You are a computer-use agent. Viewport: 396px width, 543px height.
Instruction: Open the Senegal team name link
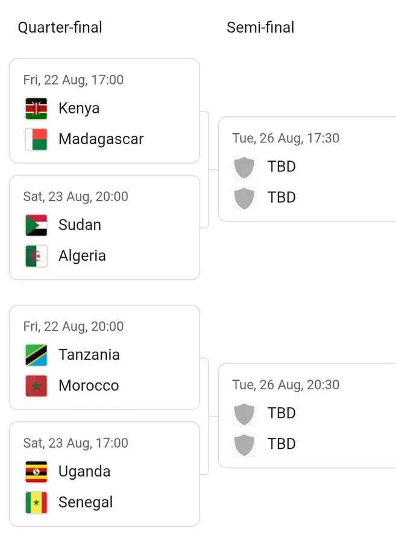(86, 503)
